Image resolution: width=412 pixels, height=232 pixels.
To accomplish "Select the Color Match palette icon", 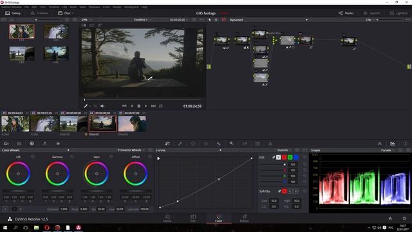I will [19, 144].
